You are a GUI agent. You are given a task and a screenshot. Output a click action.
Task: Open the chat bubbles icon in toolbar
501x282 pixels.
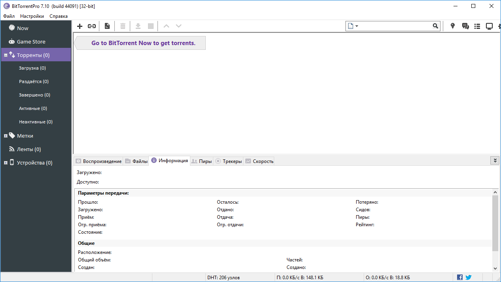click(x=465, y=26)
